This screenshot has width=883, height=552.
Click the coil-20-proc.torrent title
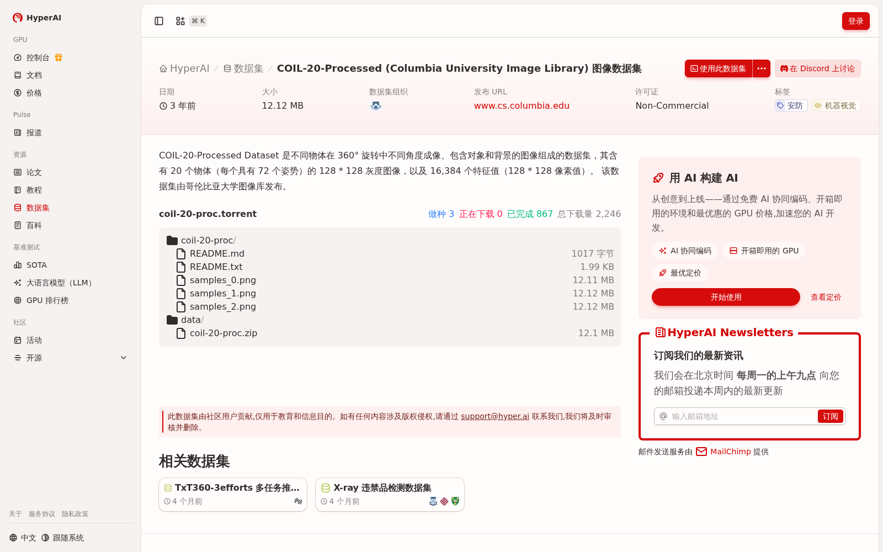(x=208, y=214)
